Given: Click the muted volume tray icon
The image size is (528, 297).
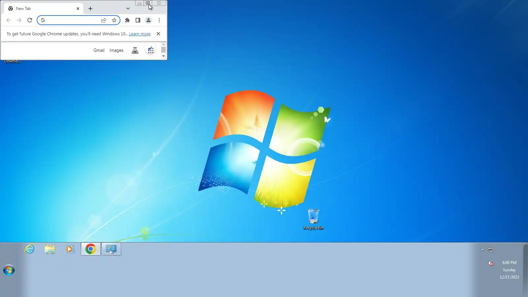Looking at the screenshot, I should coord(491,263).
